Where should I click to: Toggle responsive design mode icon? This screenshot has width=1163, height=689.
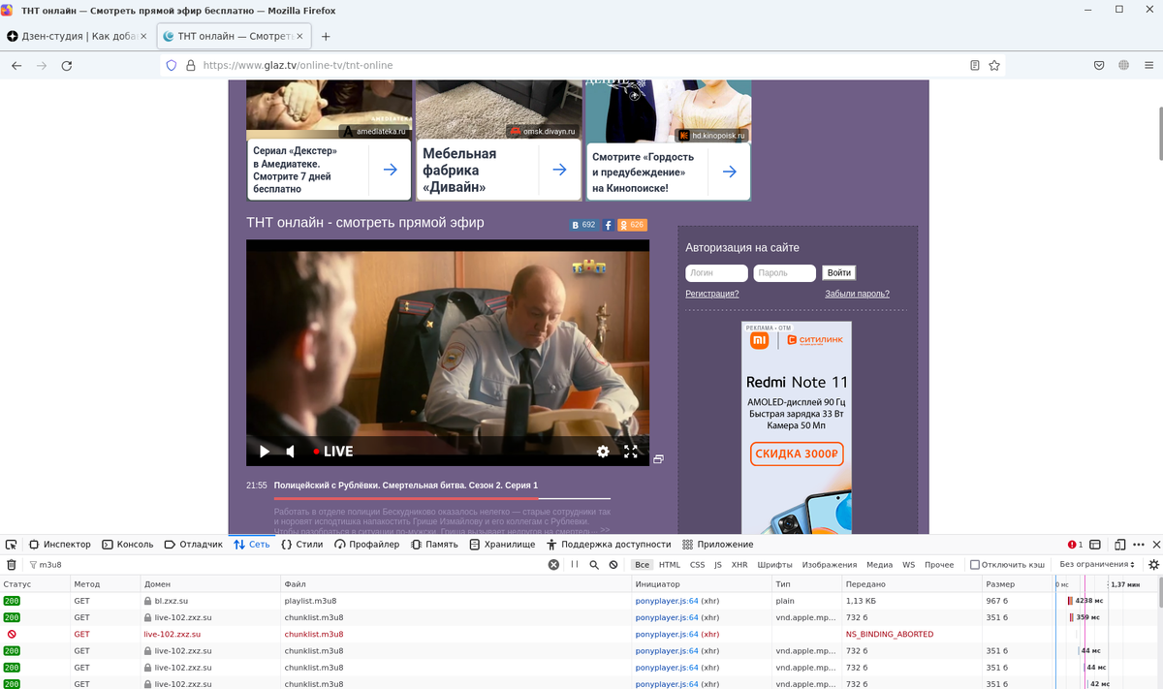1119,545
